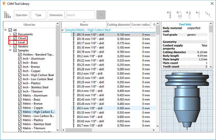
Task: Click the New Turning Tool icon
Action: 189,15
